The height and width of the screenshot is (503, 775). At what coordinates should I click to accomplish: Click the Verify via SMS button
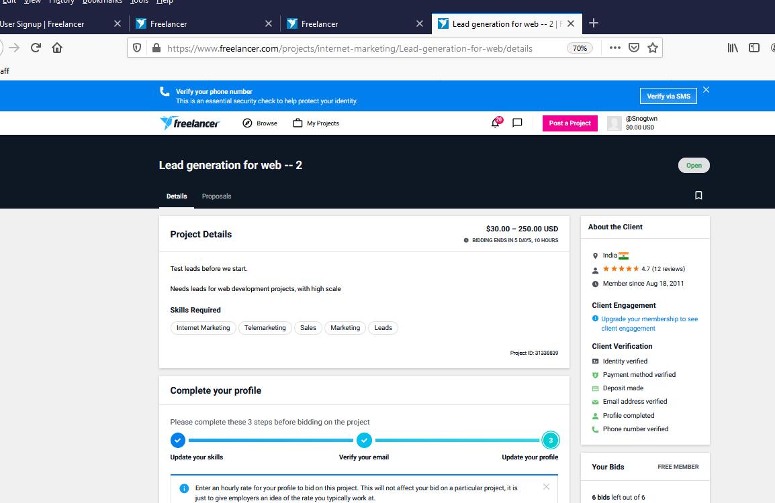point(668,96)
